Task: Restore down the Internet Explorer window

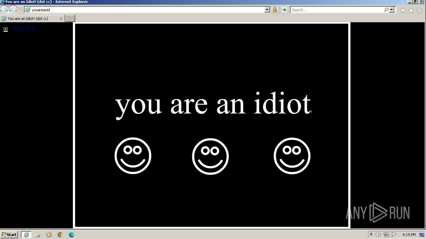Action: point(415,2)
